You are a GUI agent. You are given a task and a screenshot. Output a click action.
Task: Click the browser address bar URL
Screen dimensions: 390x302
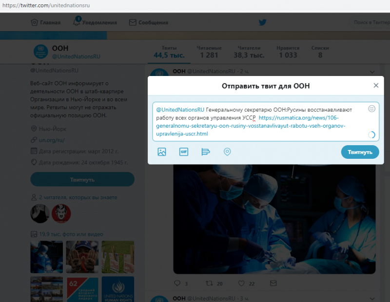[46, 5]
